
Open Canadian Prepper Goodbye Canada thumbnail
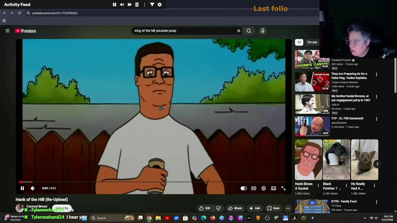pyautogui.click(x=312, y=59)
